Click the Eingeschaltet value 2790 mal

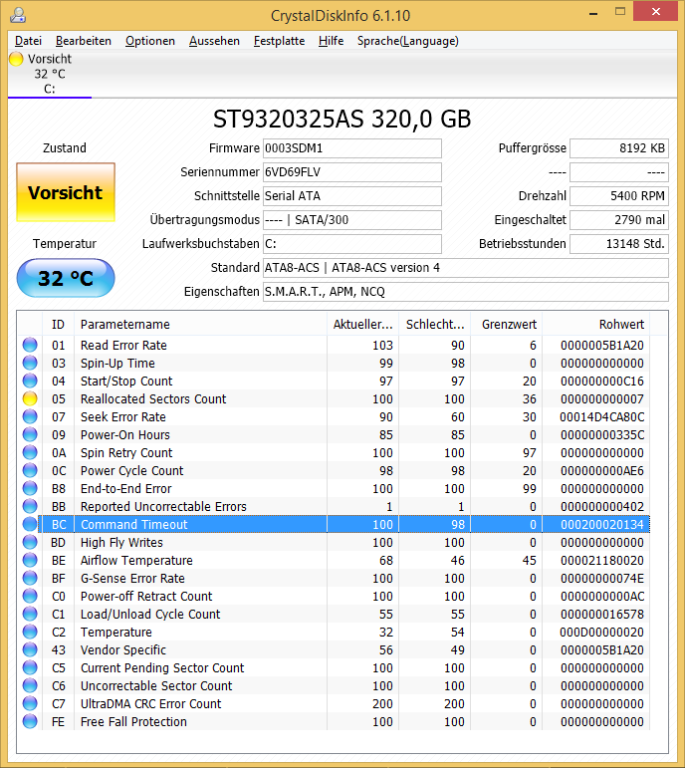coord(619,220)
